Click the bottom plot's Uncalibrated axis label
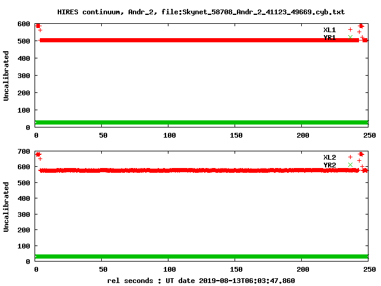This screenshot has height=286, width=381. pyautogui.click(x=6, y=207)
